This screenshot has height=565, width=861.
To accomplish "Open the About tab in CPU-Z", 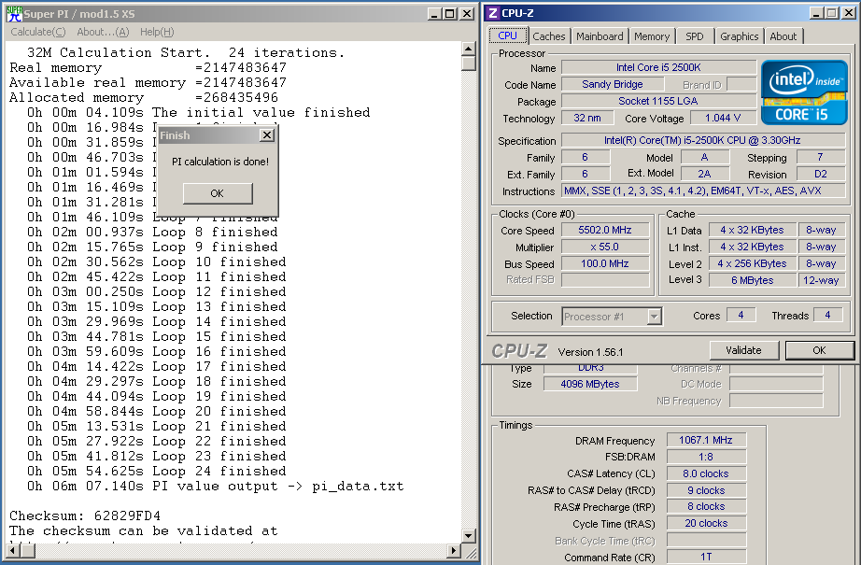I will (x=783, y=36).
